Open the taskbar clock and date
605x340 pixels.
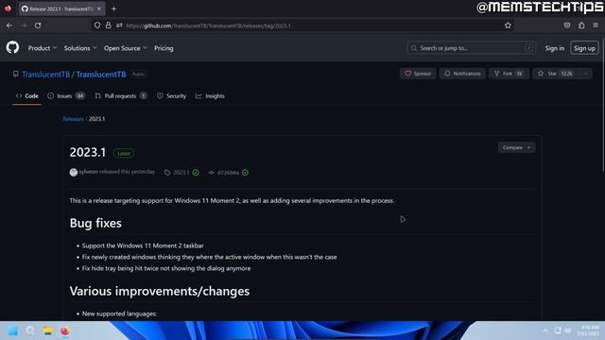coord(588,331)
